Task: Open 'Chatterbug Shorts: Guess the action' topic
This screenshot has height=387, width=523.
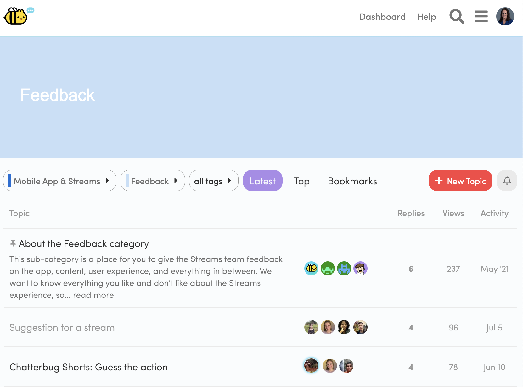Action: pos(88,367)
